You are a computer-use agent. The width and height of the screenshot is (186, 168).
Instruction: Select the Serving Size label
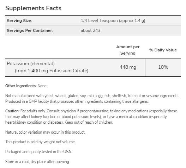pyautogui.click(x=19, y=21)
